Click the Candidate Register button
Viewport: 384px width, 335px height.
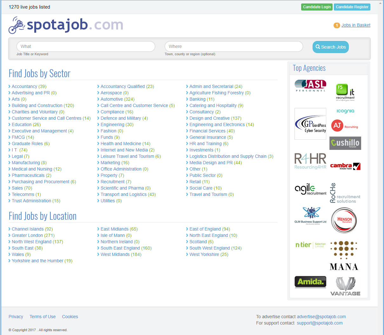pos(352,7)
